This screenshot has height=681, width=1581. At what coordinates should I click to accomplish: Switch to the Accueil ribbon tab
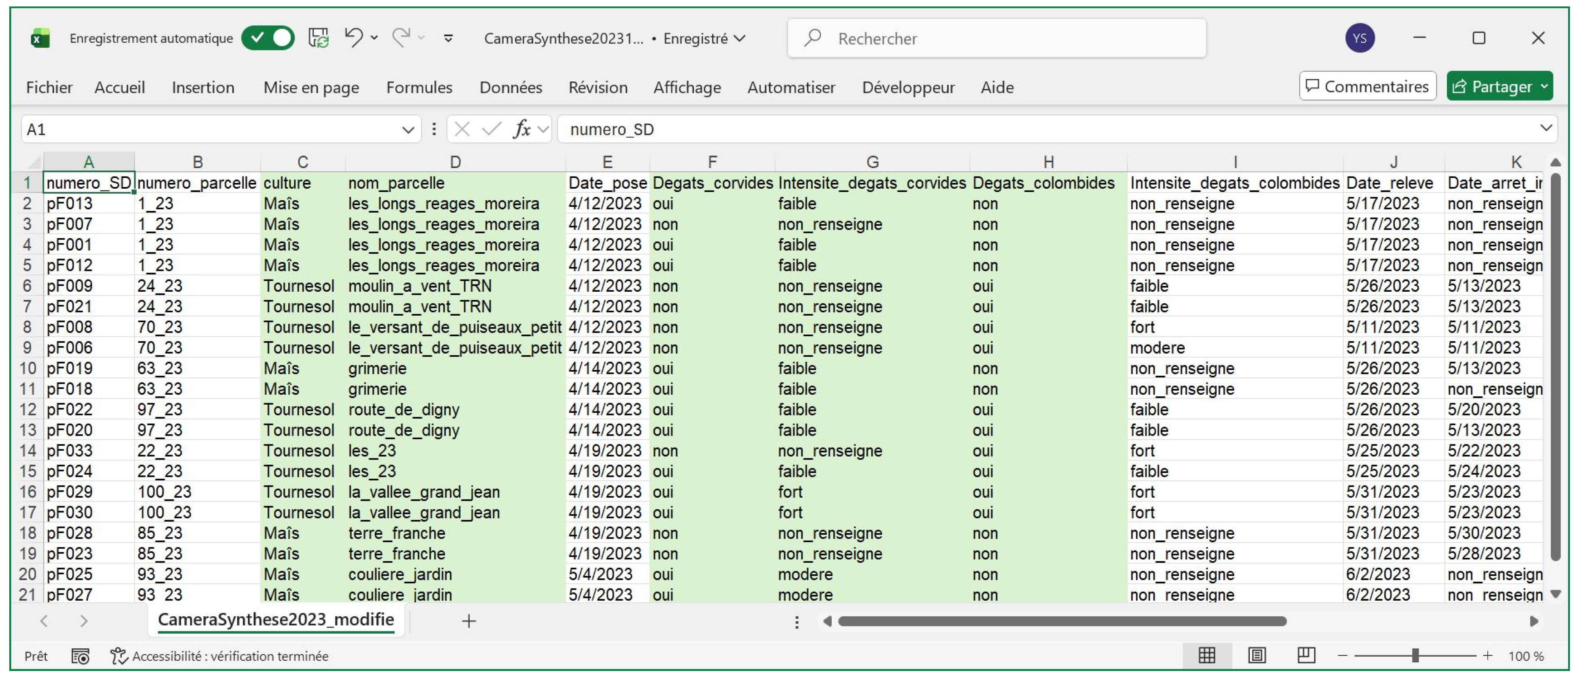120,88
